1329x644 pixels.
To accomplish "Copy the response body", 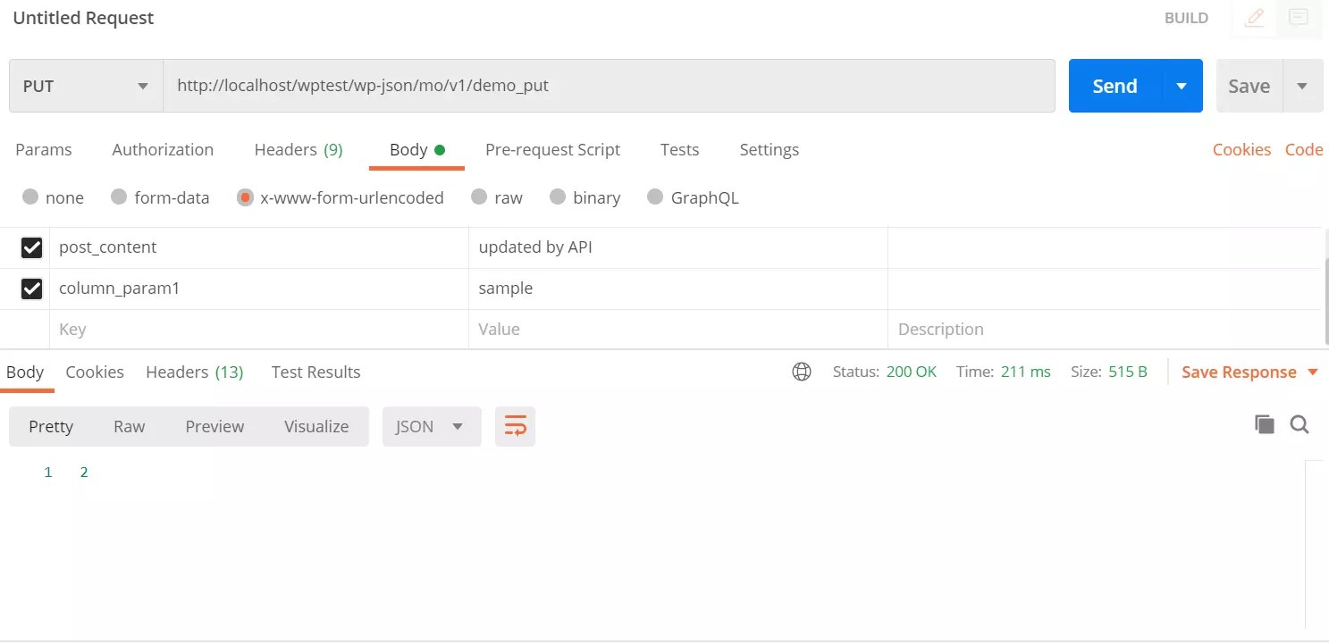I will click(x=1265, y=424).
